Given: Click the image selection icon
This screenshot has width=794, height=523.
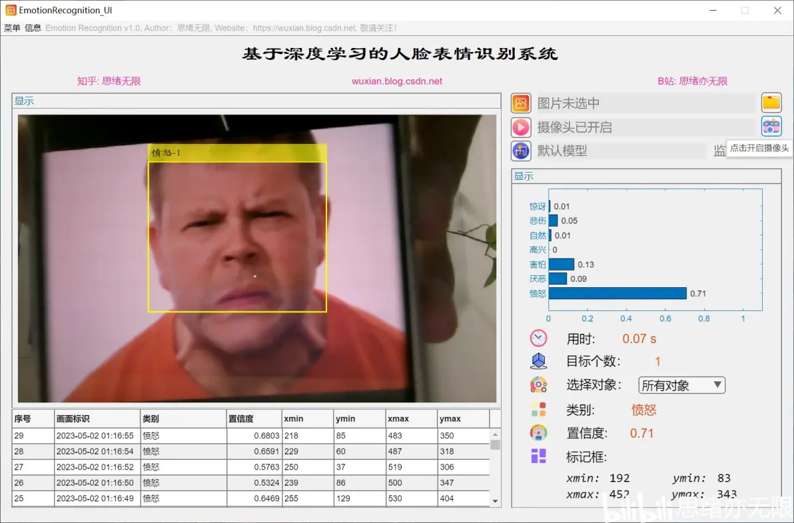Looking at the screenshot, I should click(520, 103).
